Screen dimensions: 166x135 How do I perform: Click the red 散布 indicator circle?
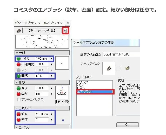pos(18,114)
